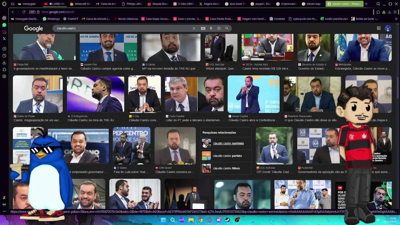Screen dimensions: 400x225
Task: Open the on-screen keyboard input tool
Action: tap(203, 28)
